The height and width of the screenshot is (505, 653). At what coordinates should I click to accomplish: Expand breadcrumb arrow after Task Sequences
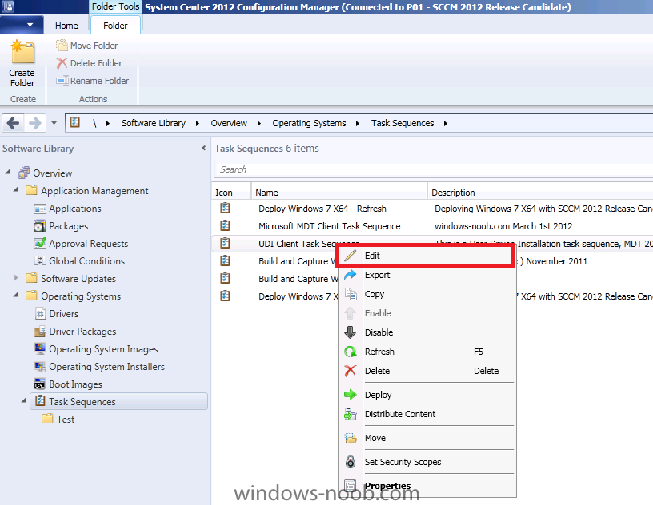click(x=446, y=124)
